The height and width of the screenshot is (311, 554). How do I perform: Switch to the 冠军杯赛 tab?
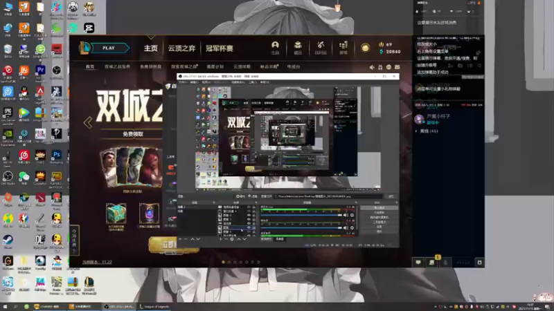(x=220, y=48)
